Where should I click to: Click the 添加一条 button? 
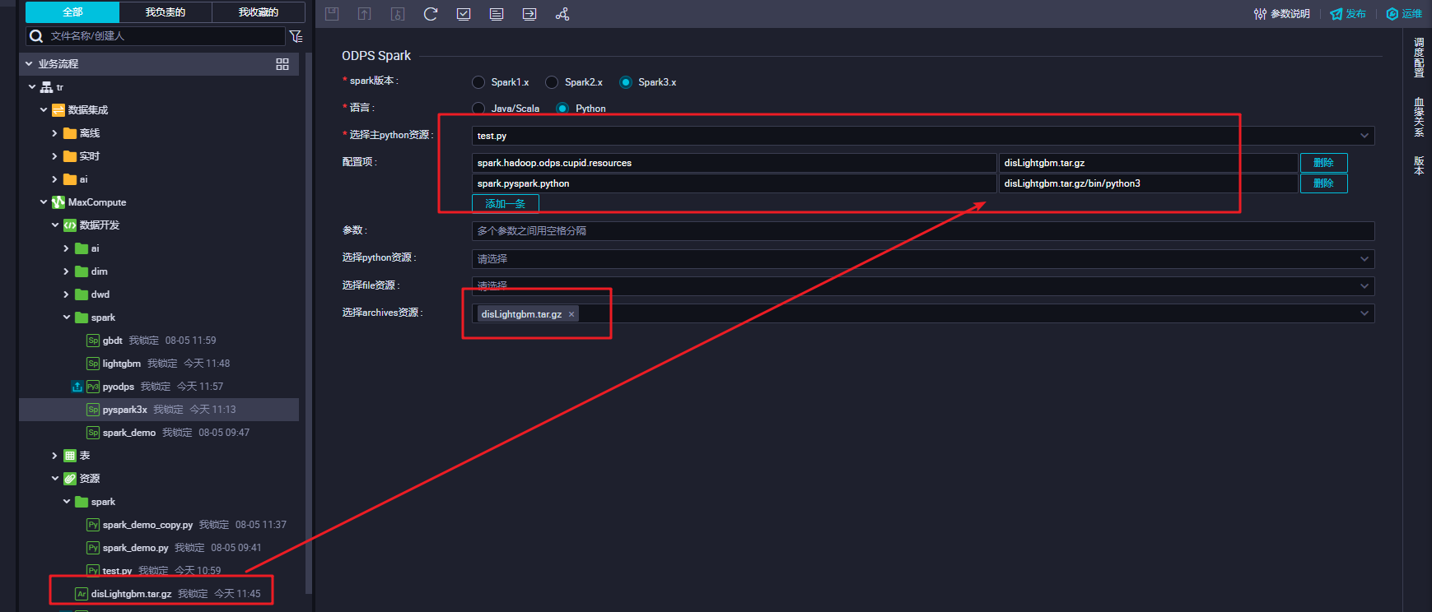[506, 204]
